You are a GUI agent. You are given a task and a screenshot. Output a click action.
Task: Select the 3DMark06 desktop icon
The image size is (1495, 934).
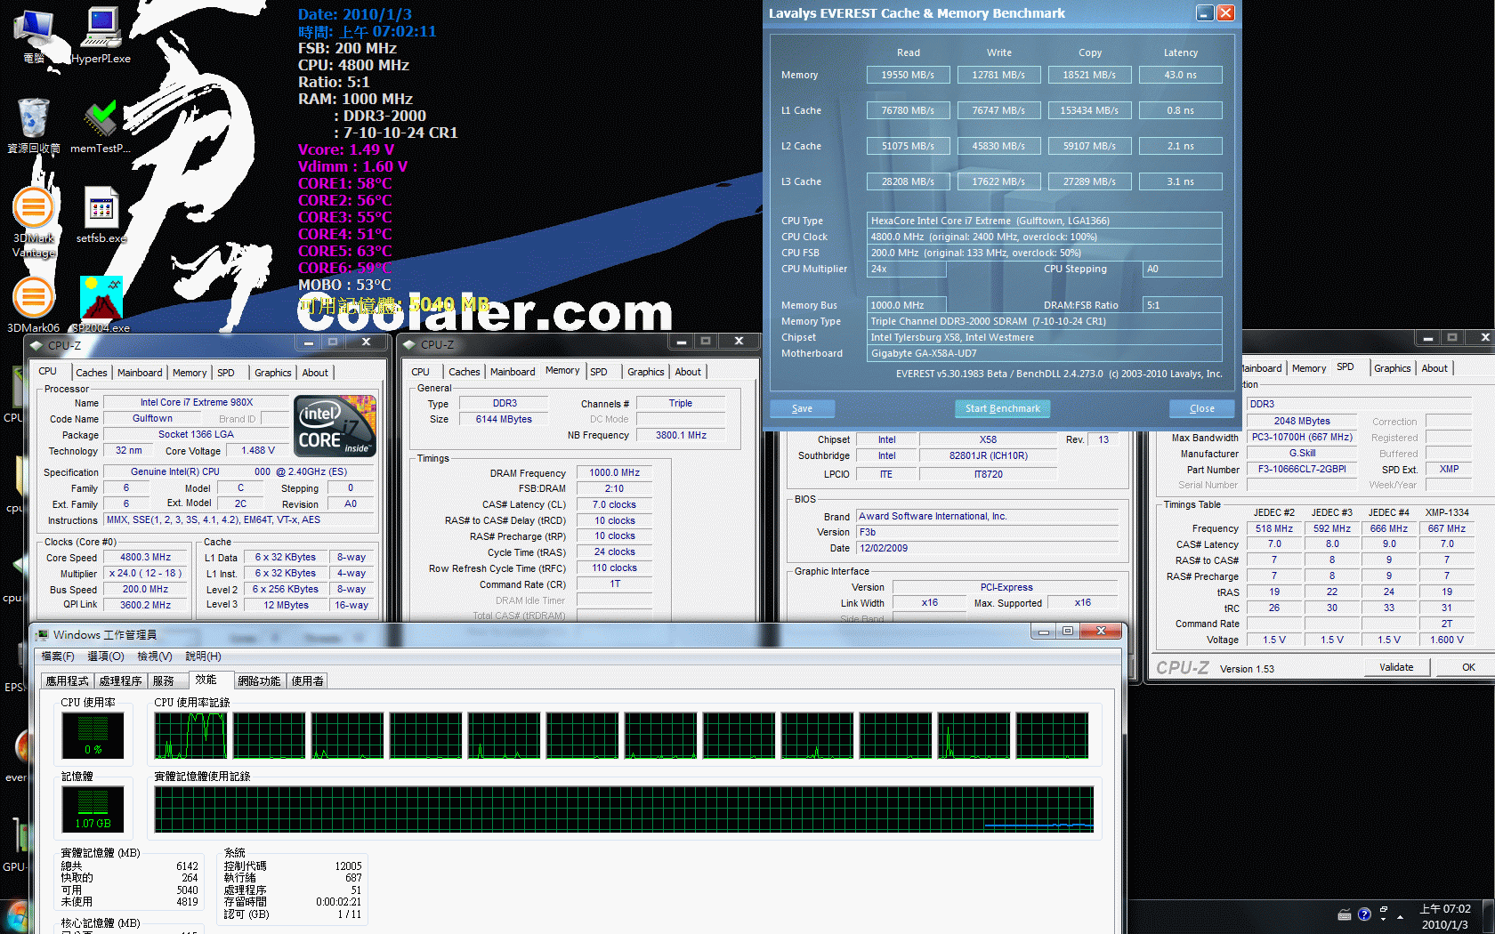[34, 305]
